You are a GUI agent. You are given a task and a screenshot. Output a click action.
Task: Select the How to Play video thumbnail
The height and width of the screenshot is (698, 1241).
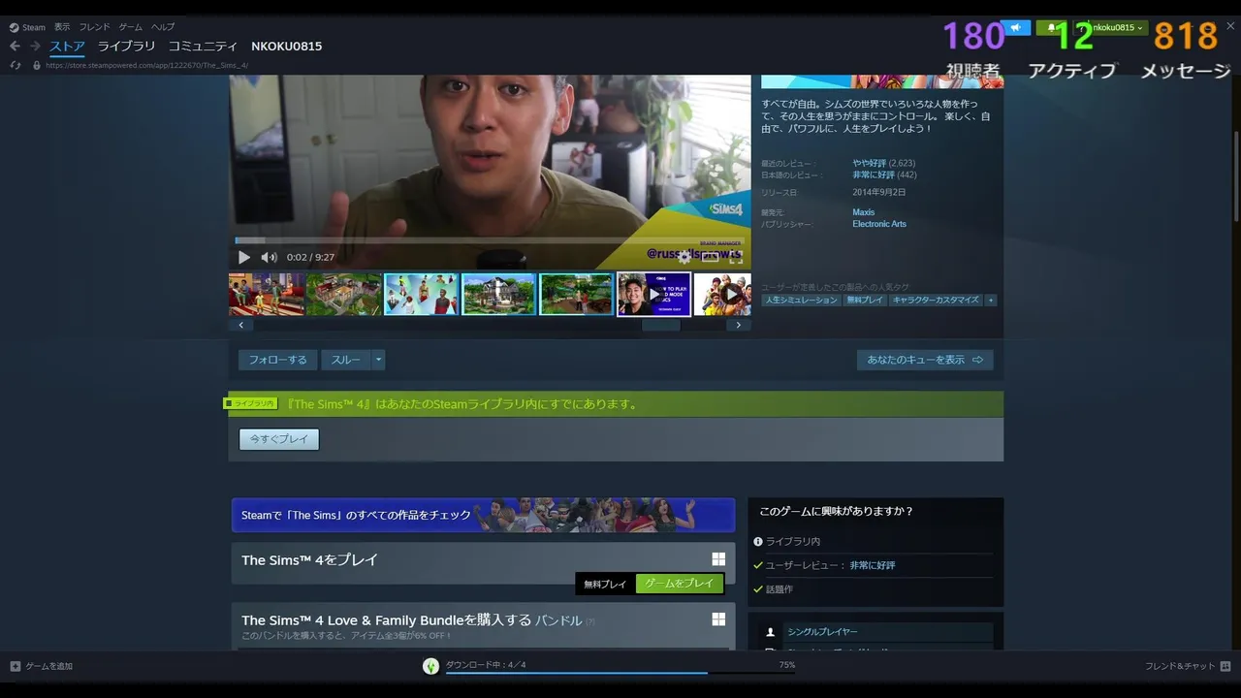[x=653, y=294]
